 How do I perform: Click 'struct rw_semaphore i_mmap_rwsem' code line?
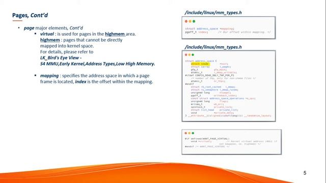pyautogui.click(x=214, y=90)
